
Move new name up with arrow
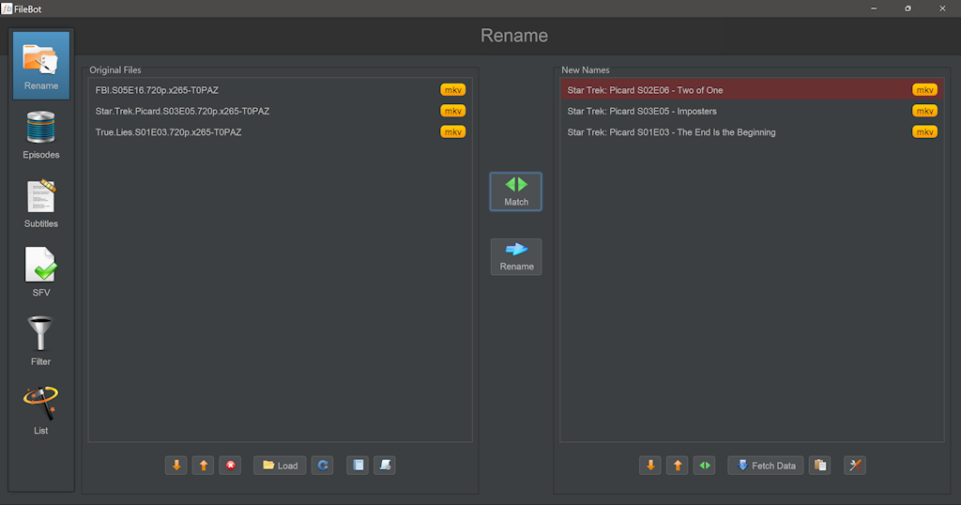click(x=678, y=466)
